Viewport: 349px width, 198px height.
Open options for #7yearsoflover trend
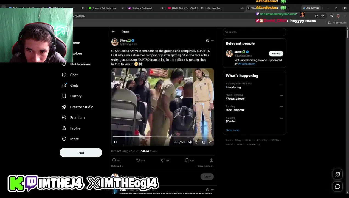point(281,95)
